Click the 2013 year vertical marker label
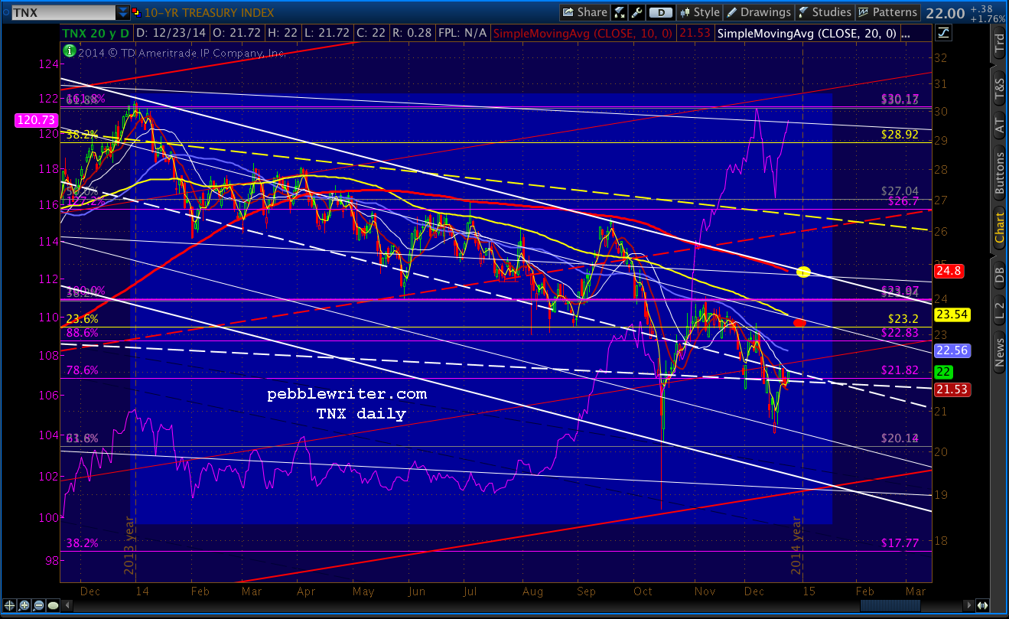Screen dimensions: 1009x619 [129, 546]
